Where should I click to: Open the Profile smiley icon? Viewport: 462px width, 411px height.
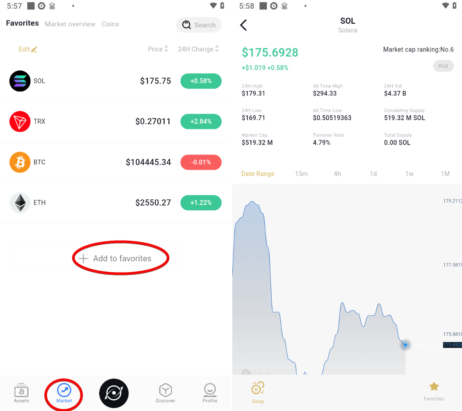click(x=210, y=390)
